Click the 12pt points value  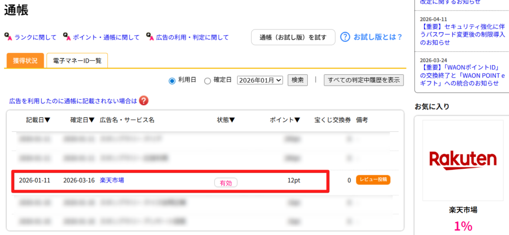294,180
